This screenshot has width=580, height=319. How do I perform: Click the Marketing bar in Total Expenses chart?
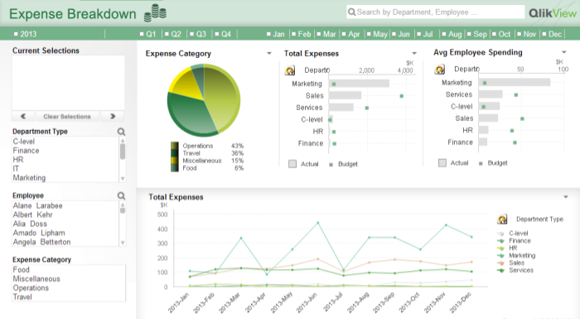[x=359, y=84]
